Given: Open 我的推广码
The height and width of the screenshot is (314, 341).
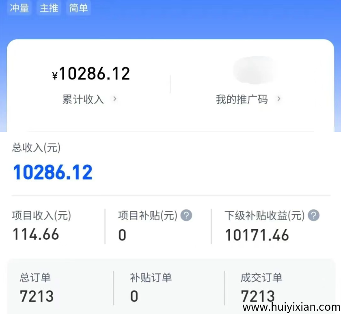Looking at the screenshot, I should [242, 99].
